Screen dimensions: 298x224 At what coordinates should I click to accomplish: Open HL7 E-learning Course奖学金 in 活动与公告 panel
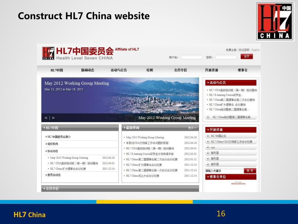(226, 95)
